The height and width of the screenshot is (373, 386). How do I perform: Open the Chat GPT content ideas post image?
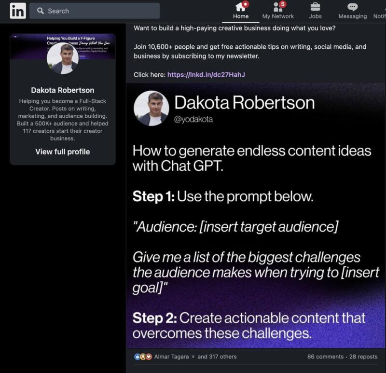pyautogui.click(x=256, y=217)
